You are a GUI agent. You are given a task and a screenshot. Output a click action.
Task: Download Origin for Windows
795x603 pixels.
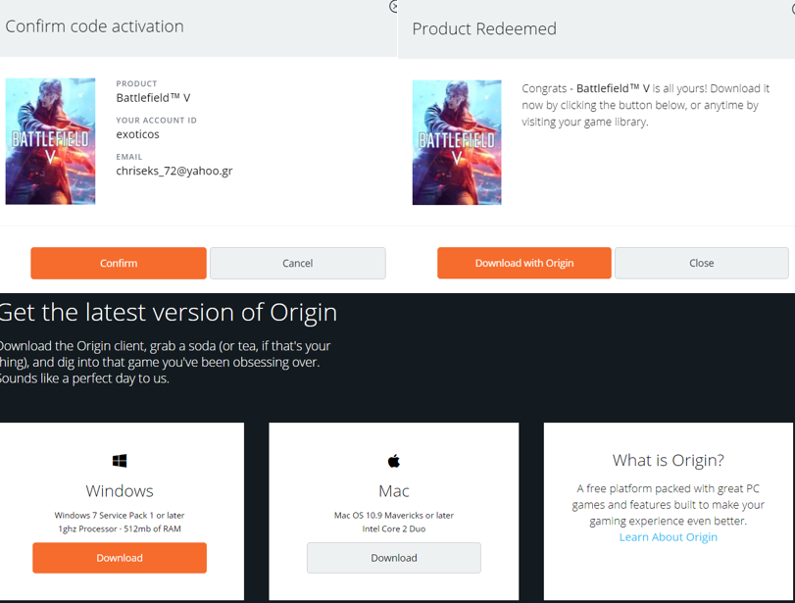[x=120, y=558]
